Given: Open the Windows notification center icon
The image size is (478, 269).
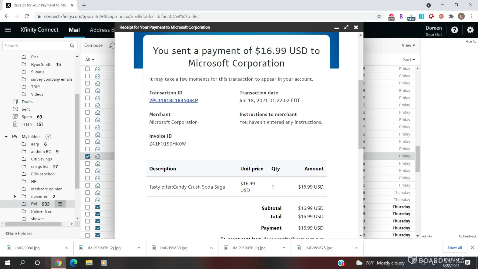Looking at the screenshot, I should point(468,263).
